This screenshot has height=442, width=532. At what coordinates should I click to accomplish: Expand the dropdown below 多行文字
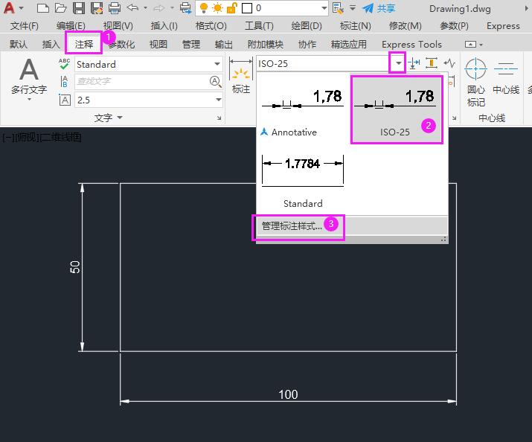(29, 99)
